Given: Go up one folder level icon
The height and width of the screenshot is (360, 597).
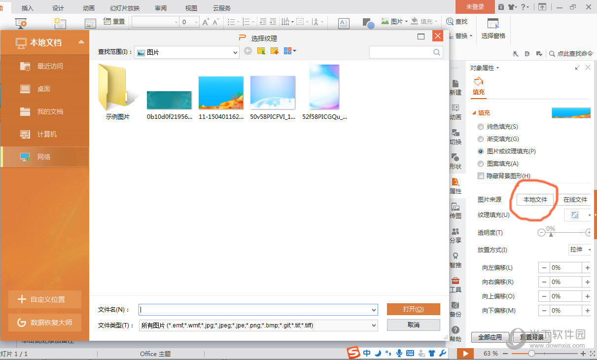Looking at the screenshot, I should pos(261,51).
